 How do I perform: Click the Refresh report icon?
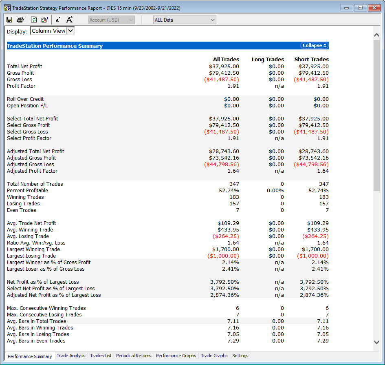coord(34,20)
